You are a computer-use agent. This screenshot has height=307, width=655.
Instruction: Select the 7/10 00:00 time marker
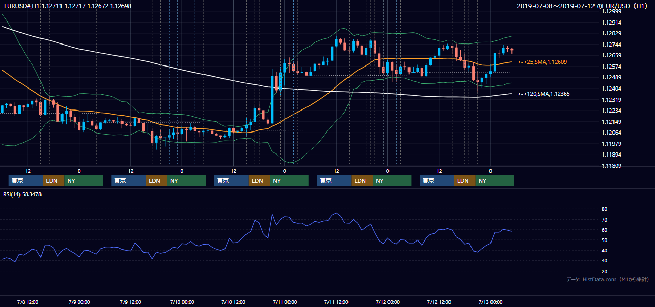click(182, 302)
